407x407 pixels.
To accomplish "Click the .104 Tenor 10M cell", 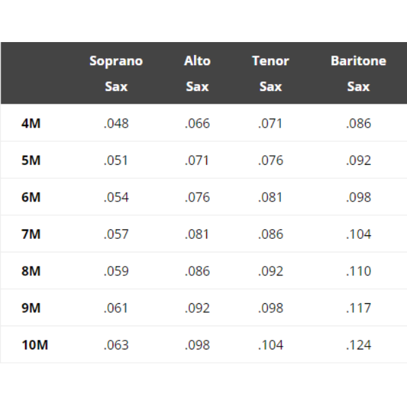I will [270, 345].
